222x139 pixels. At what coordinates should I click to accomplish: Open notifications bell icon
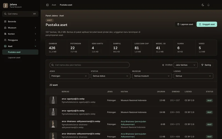pyautogui.click(x=208, y=5)
